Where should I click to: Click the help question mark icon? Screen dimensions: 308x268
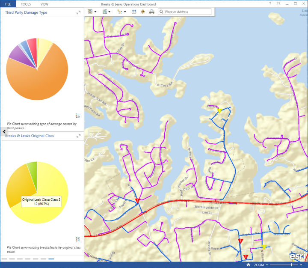point(270,3)
